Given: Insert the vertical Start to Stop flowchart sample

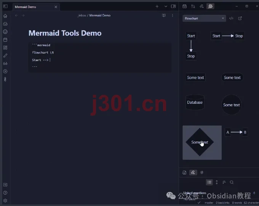Looking at the screenshot, I should (191, 46).
